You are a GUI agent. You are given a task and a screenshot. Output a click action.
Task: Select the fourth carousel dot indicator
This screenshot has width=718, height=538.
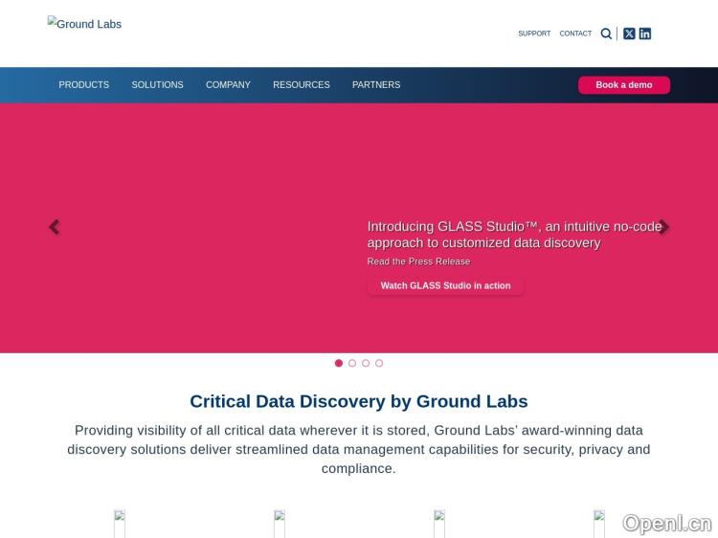coord(379,363)
